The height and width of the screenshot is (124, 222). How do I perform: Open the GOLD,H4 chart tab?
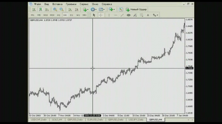tap(57, 120)
